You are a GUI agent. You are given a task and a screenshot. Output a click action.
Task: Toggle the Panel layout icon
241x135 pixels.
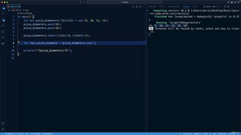point(232,2)
